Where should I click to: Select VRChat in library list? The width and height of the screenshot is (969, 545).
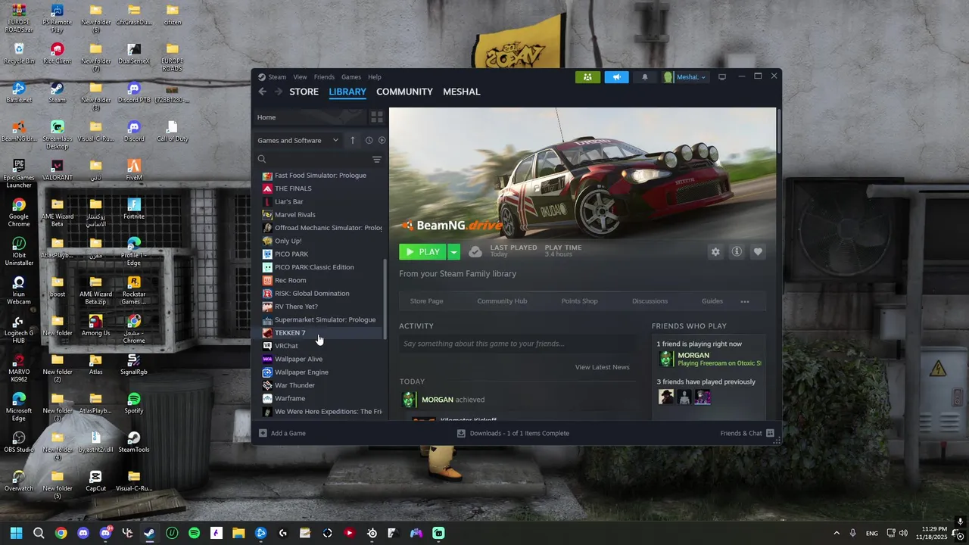pyautogui.click(x=319, y=346)
